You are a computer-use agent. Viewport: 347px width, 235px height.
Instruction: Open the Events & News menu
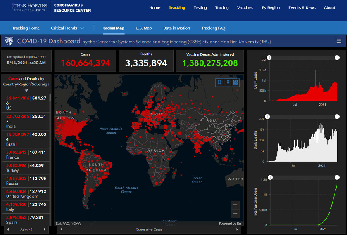click(302, 8)
